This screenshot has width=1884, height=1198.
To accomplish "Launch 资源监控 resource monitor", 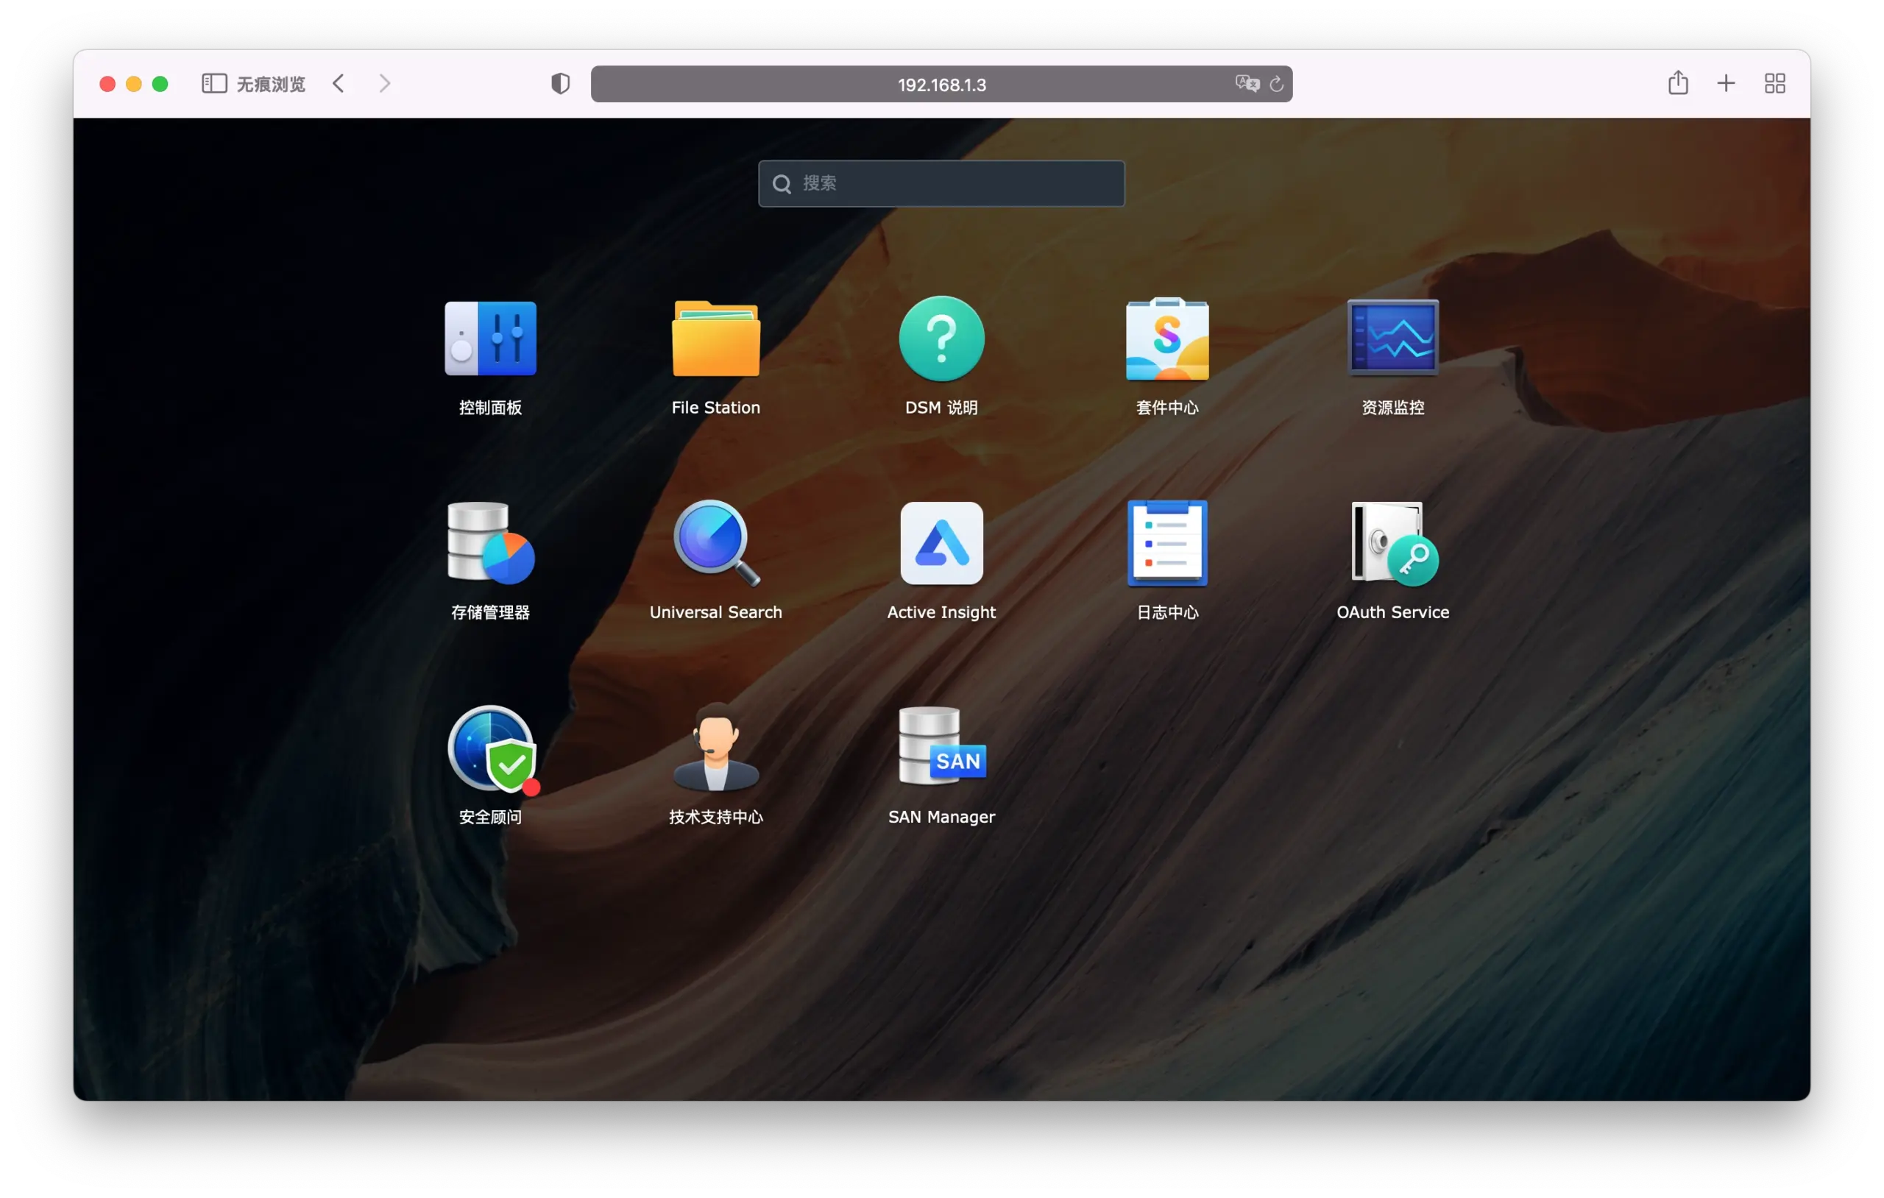I will tap(1392, 339).
